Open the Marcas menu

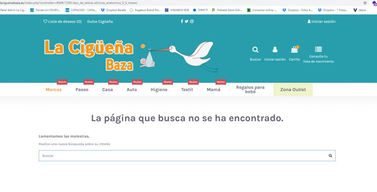tap(54, 90)
